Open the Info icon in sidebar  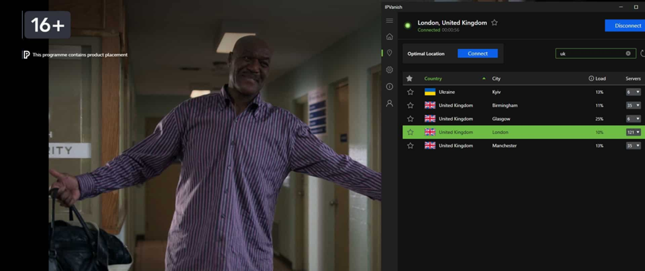pyautogui.click(x=390, y=87)
